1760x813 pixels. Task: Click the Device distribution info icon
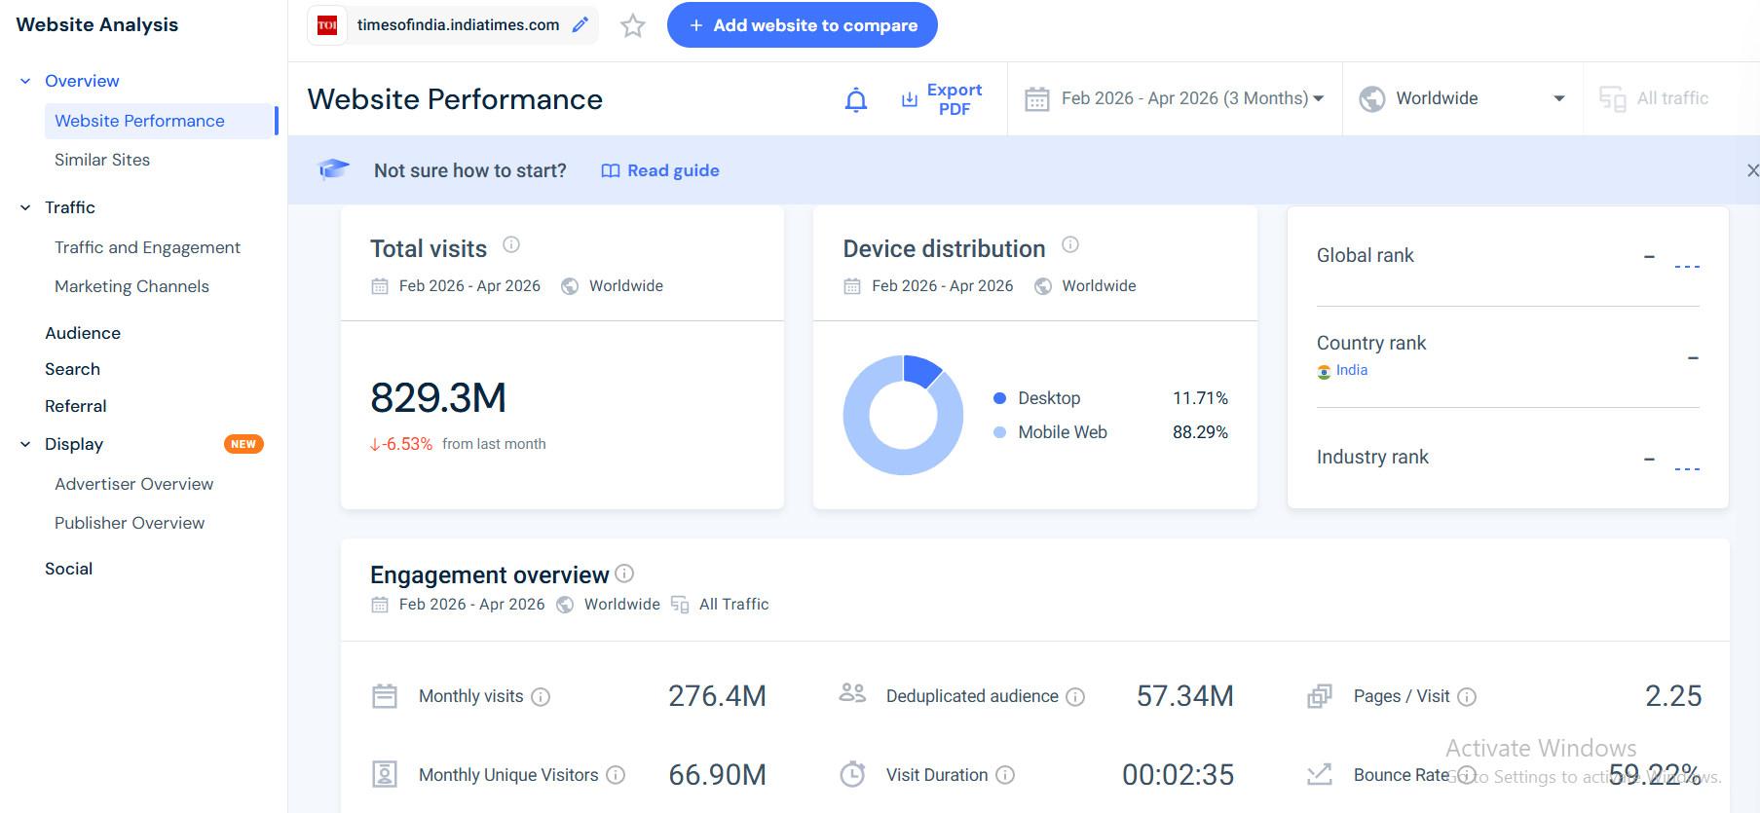click(x=1070, y=244)
